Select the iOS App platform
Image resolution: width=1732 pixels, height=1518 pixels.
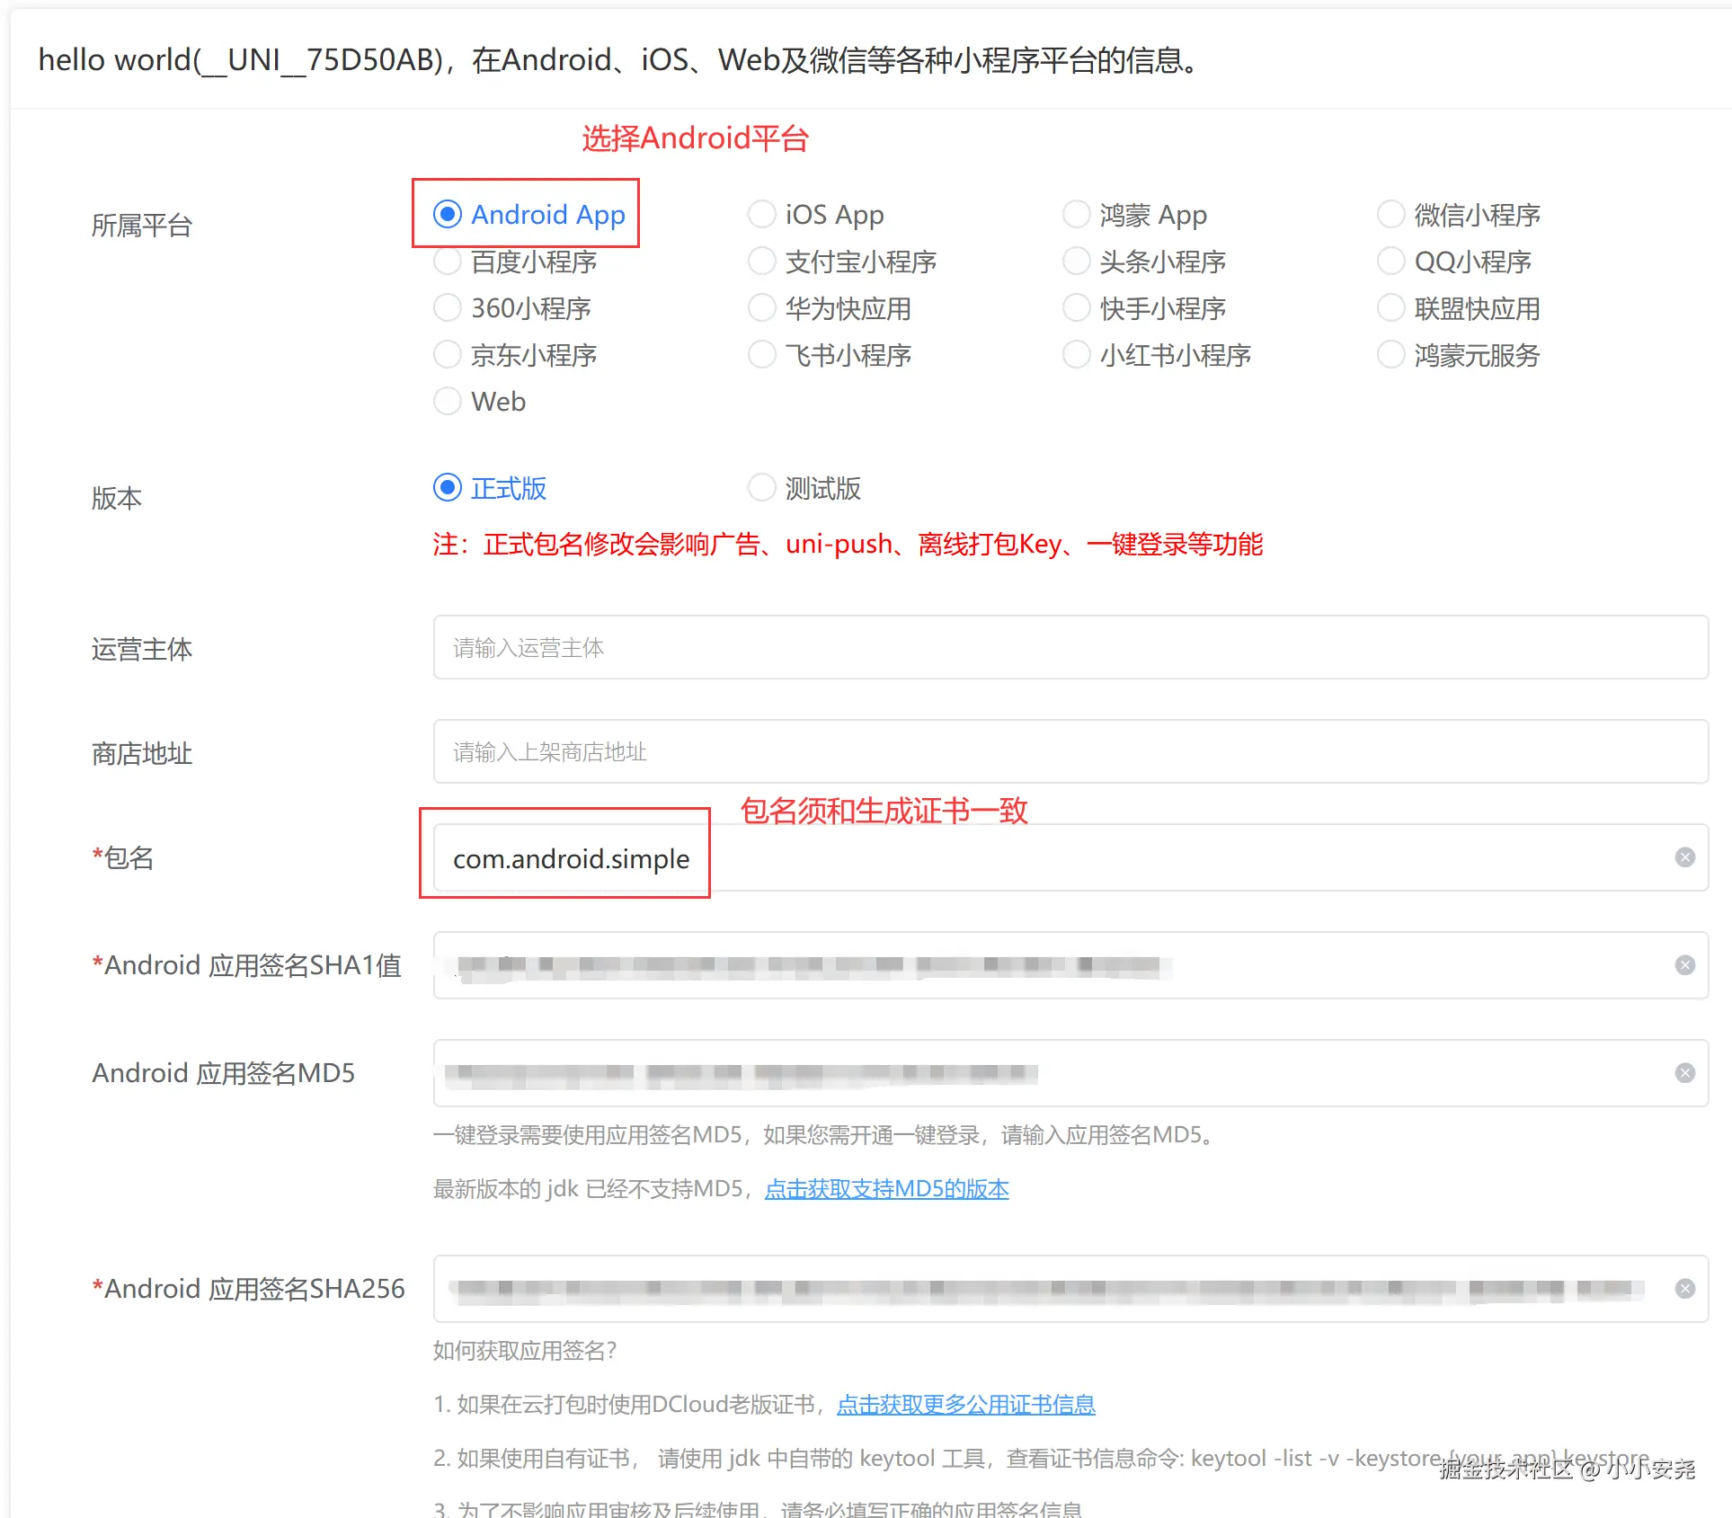pos(762,215)
